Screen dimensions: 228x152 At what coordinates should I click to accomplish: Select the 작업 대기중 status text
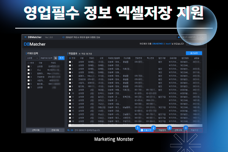point(87,54)
